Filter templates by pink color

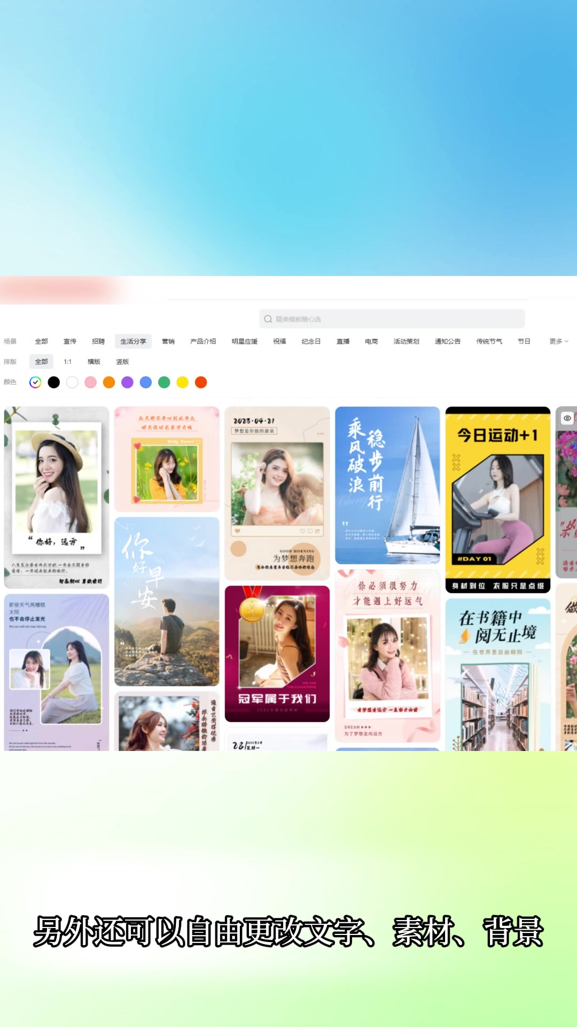pyautogui.click(x=91, y=382)
